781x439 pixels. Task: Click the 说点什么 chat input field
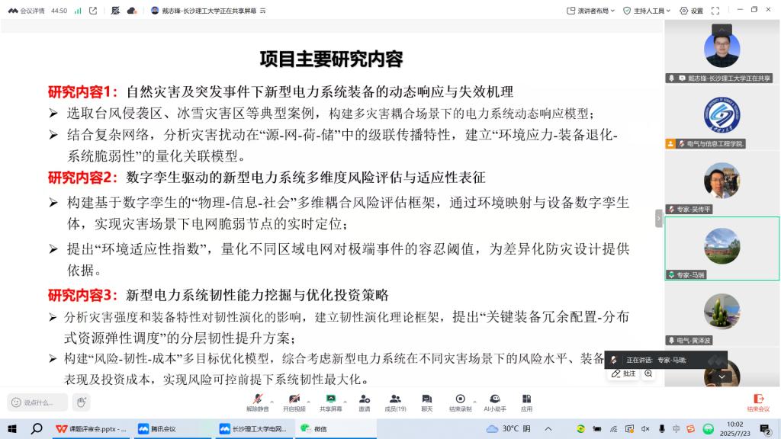click(38, 402)
